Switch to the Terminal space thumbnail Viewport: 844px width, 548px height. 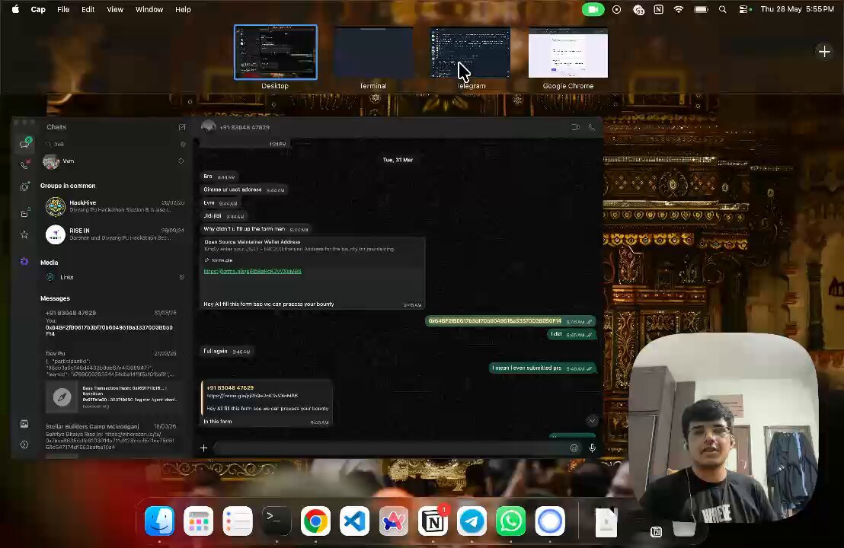tap(373, 53)
